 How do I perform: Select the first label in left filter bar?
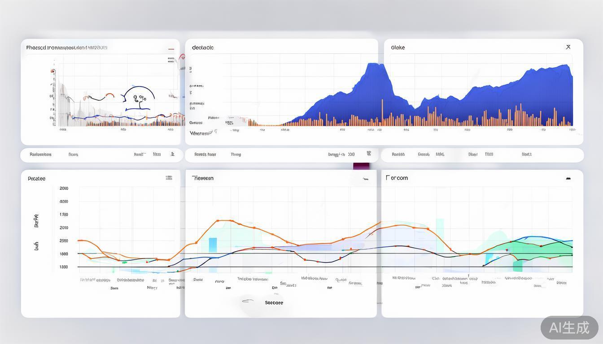click(x=40, y=155)
